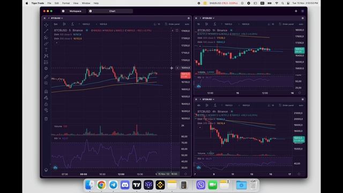Click the cloud icon in the 5m chart
The image size is (343, 193).
55,168
